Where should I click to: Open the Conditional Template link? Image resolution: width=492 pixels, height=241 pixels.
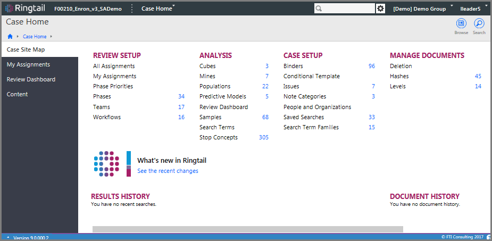coord(312,76)
